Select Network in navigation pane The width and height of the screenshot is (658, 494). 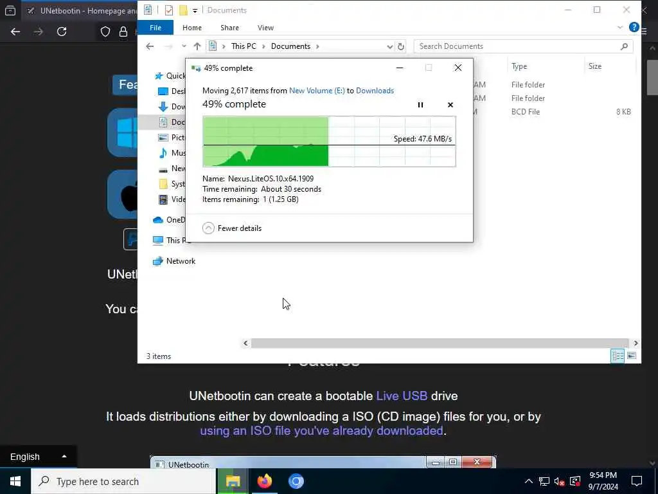pyautogui.click(x=174, y=261)
